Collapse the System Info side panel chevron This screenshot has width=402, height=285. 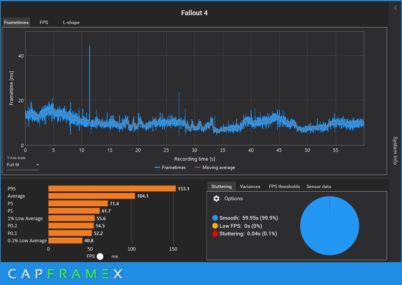tap(395, 8)
